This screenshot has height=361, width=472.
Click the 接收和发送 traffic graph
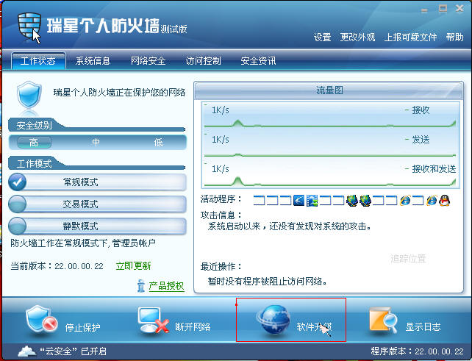[x=330, y=174]
